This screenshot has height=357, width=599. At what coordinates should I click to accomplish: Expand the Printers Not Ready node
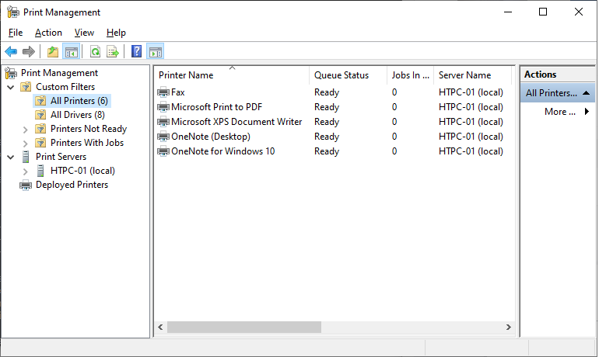[25, 130]
